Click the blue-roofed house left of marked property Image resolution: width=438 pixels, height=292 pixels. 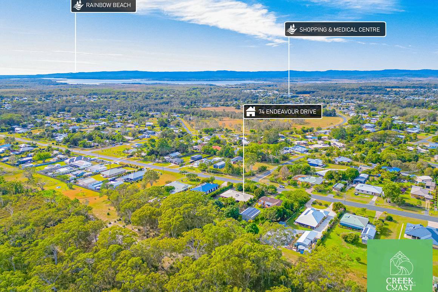tap(205, 187)
